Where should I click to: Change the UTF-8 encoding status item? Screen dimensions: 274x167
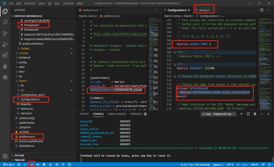(x=230, y=164)
